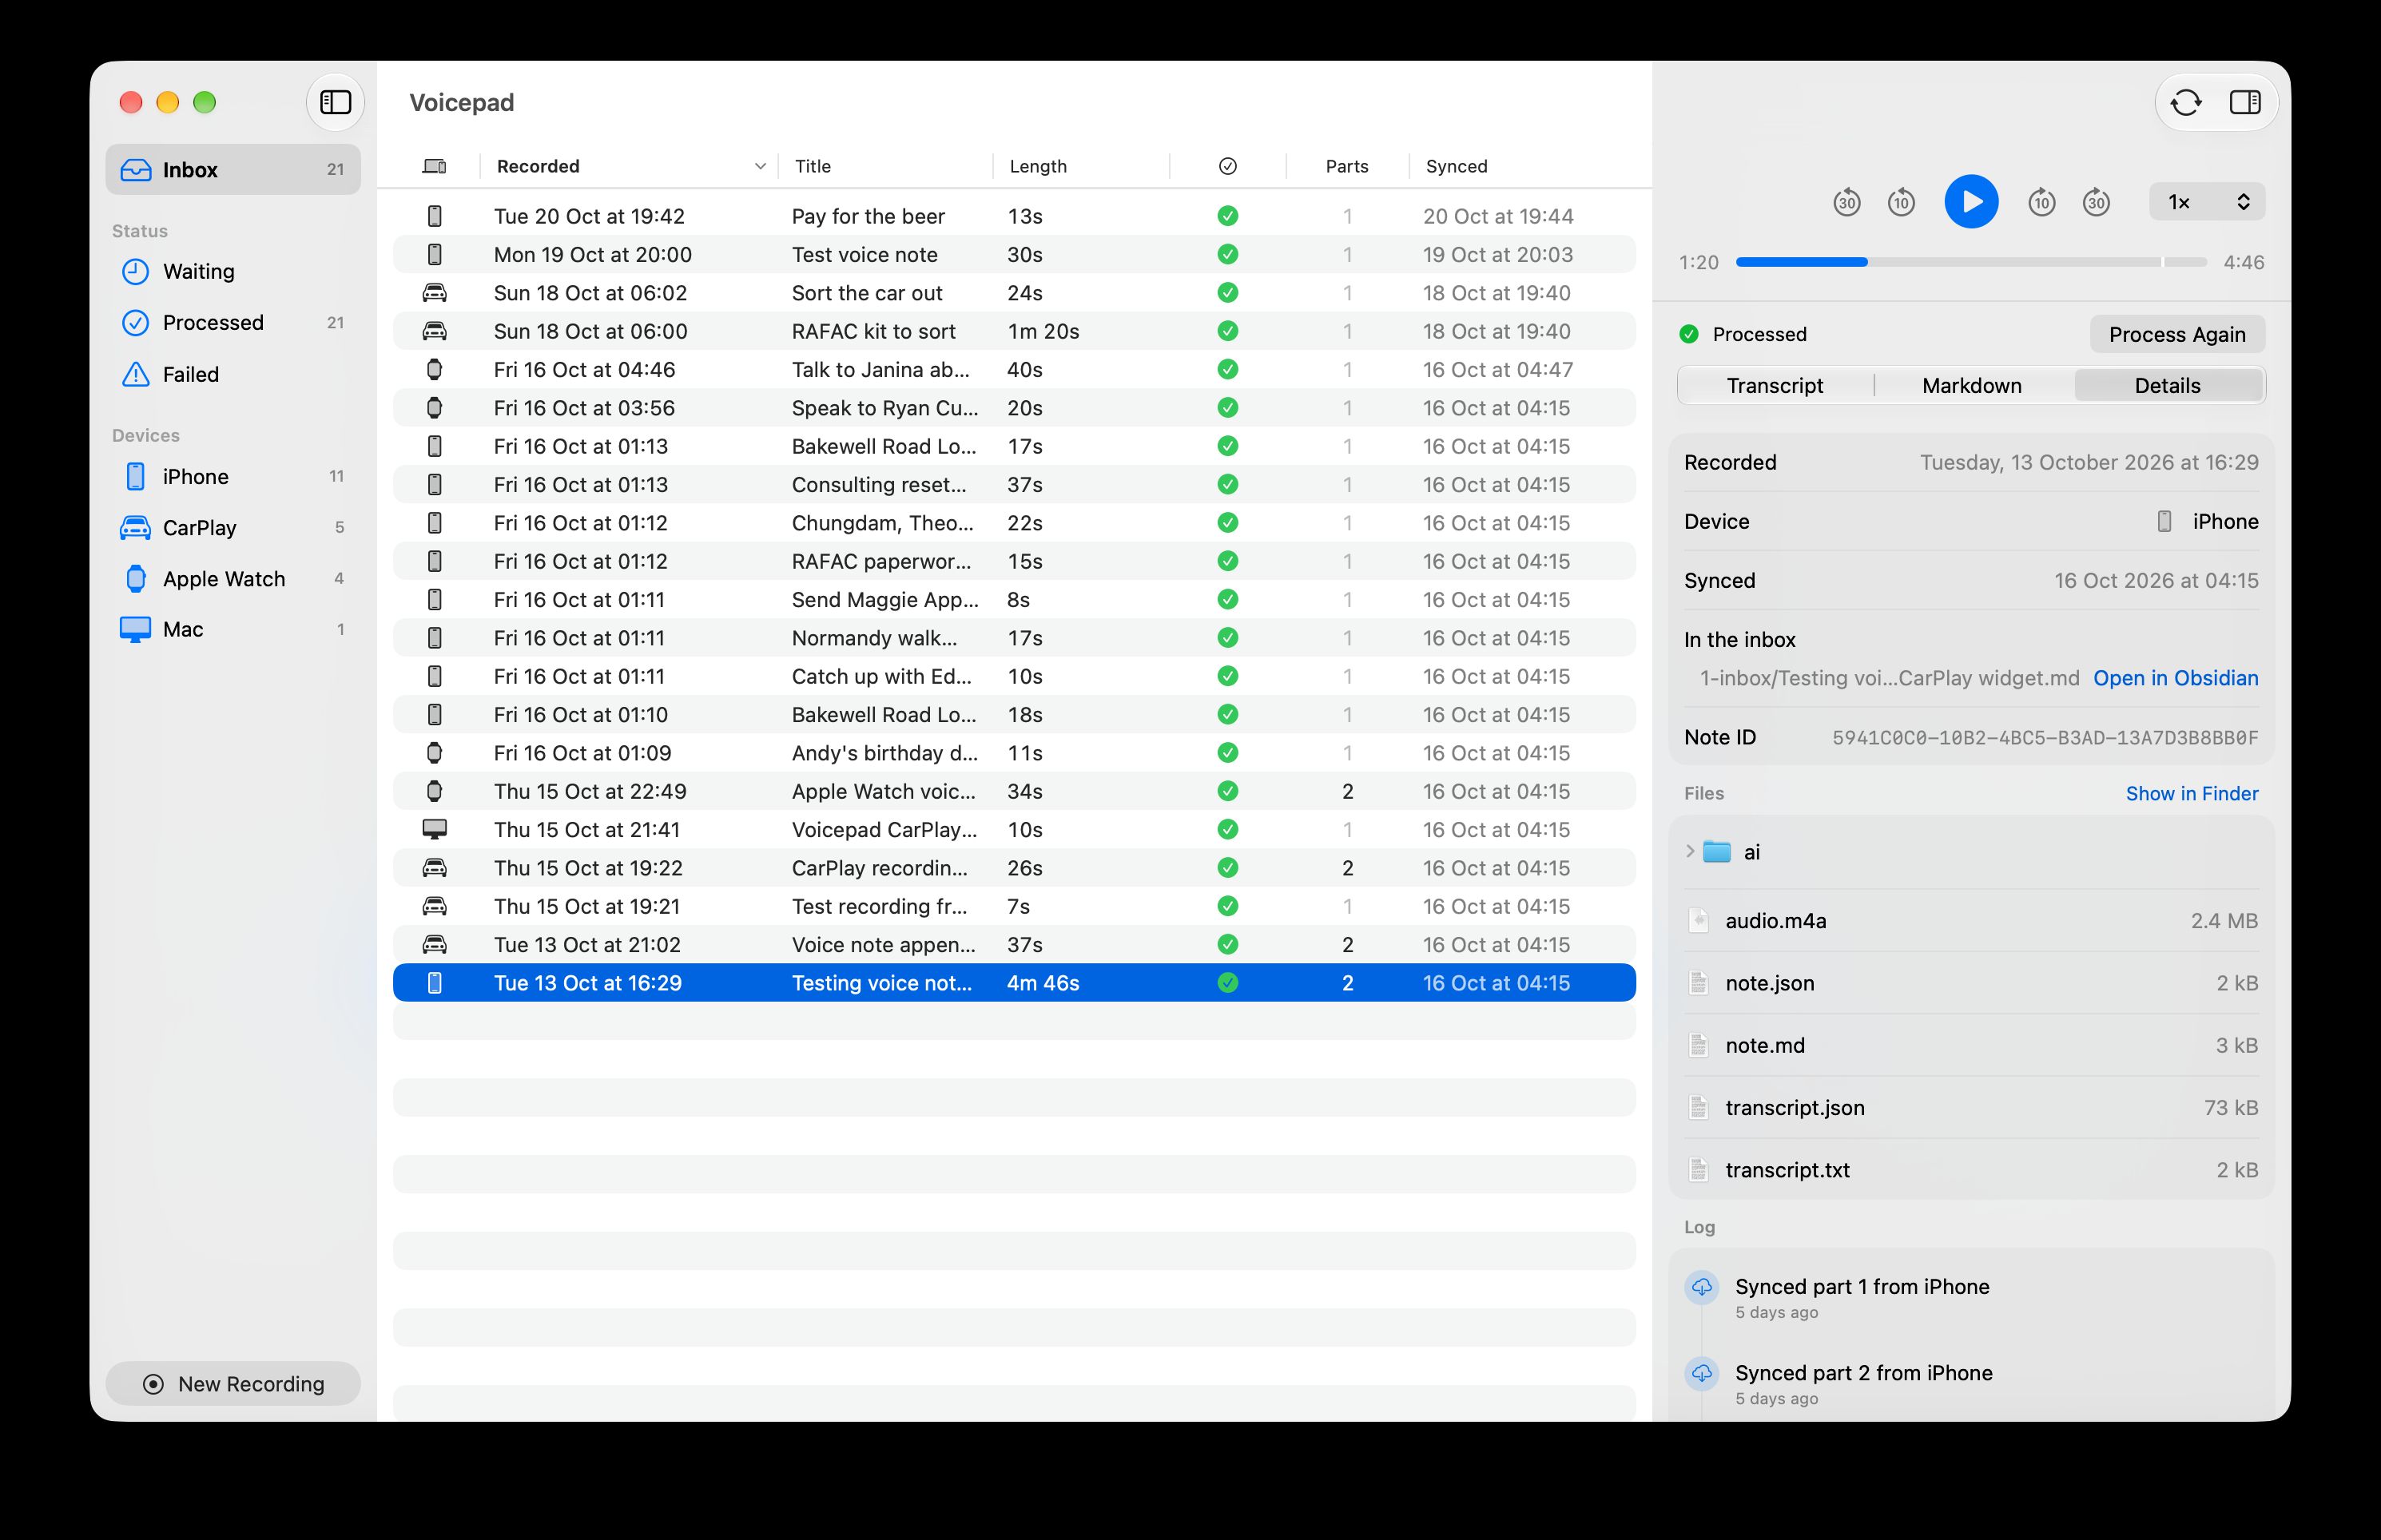This screenshot has height=1540, width=2381.
Task: Switch to the Details tab
Action: coord(2167,386)
